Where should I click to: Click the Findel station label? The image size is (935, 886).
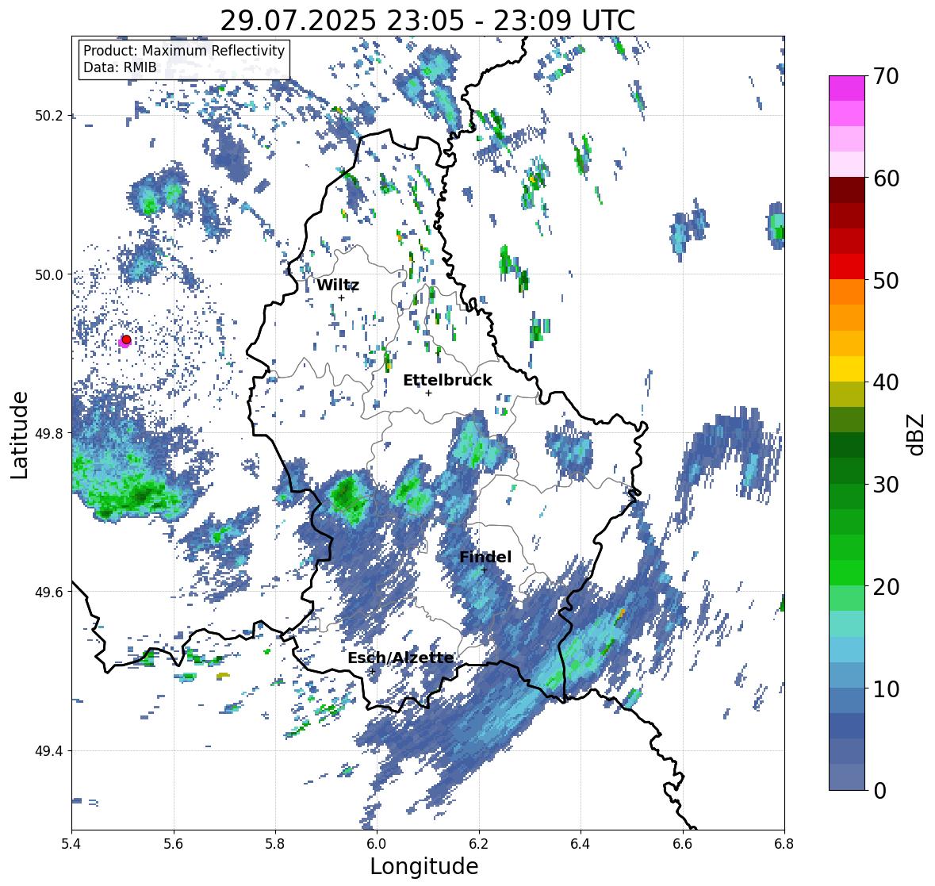click(x=485, y=557)
